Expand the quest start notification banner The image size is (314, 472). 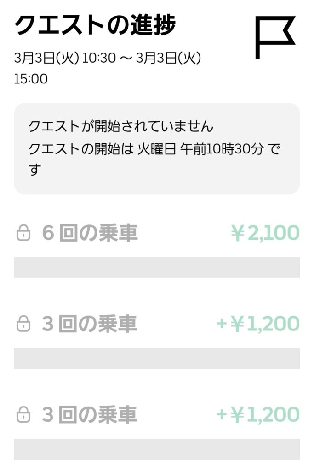click(157, 147)
